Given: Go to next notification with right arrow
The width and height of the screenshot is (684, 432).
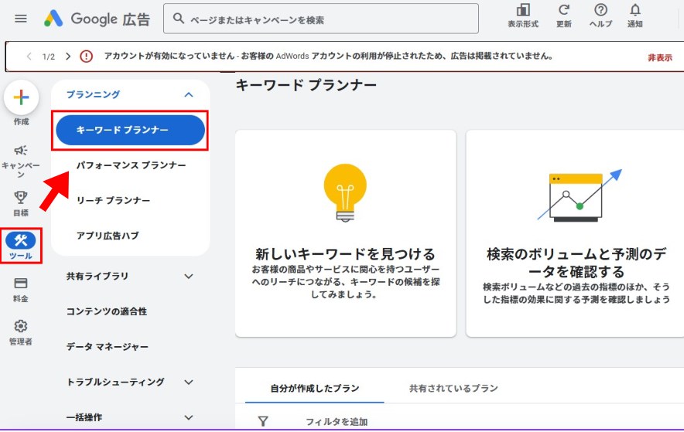Looking at the screenshot, I should [68, 56].
